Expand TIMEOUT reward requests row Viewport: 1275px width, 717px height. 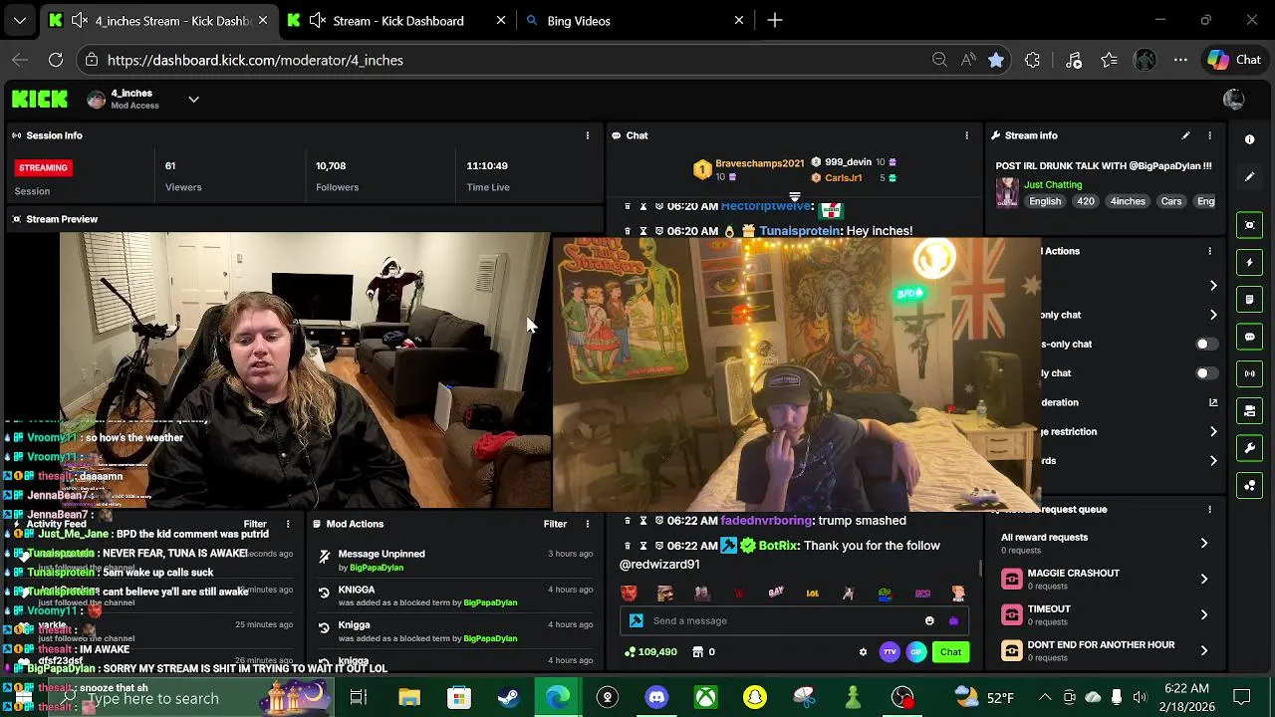pos(1204,614)
